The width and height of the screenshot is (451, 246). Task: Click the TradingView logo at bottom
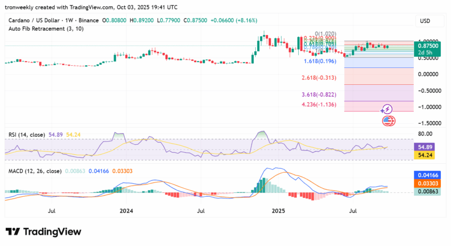click(44, 232)
